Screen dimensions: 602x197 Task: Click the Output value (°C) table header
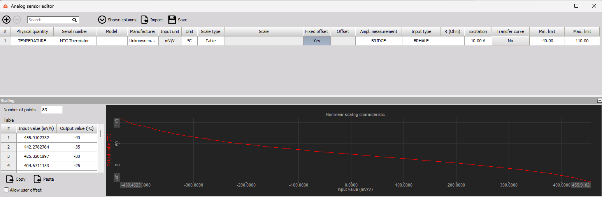(x=77, y=128)
